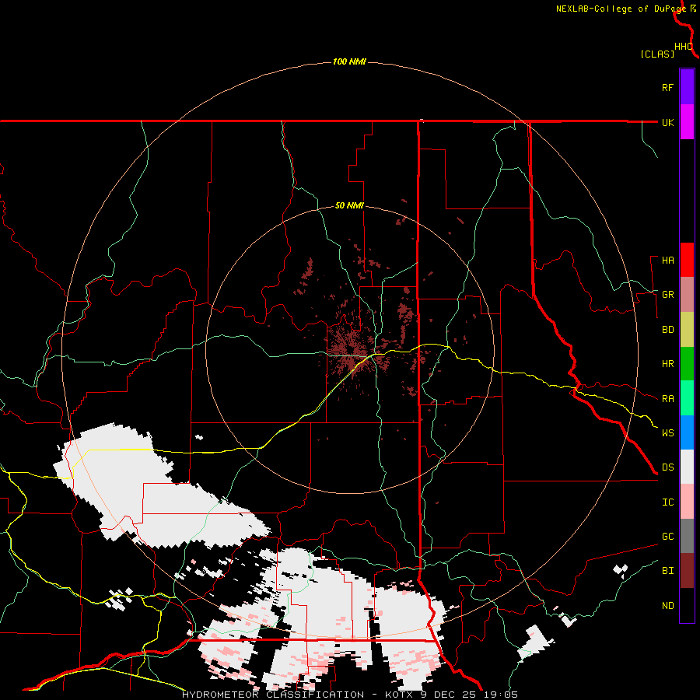Select the GR color swatch in the legend

(687, 294)
